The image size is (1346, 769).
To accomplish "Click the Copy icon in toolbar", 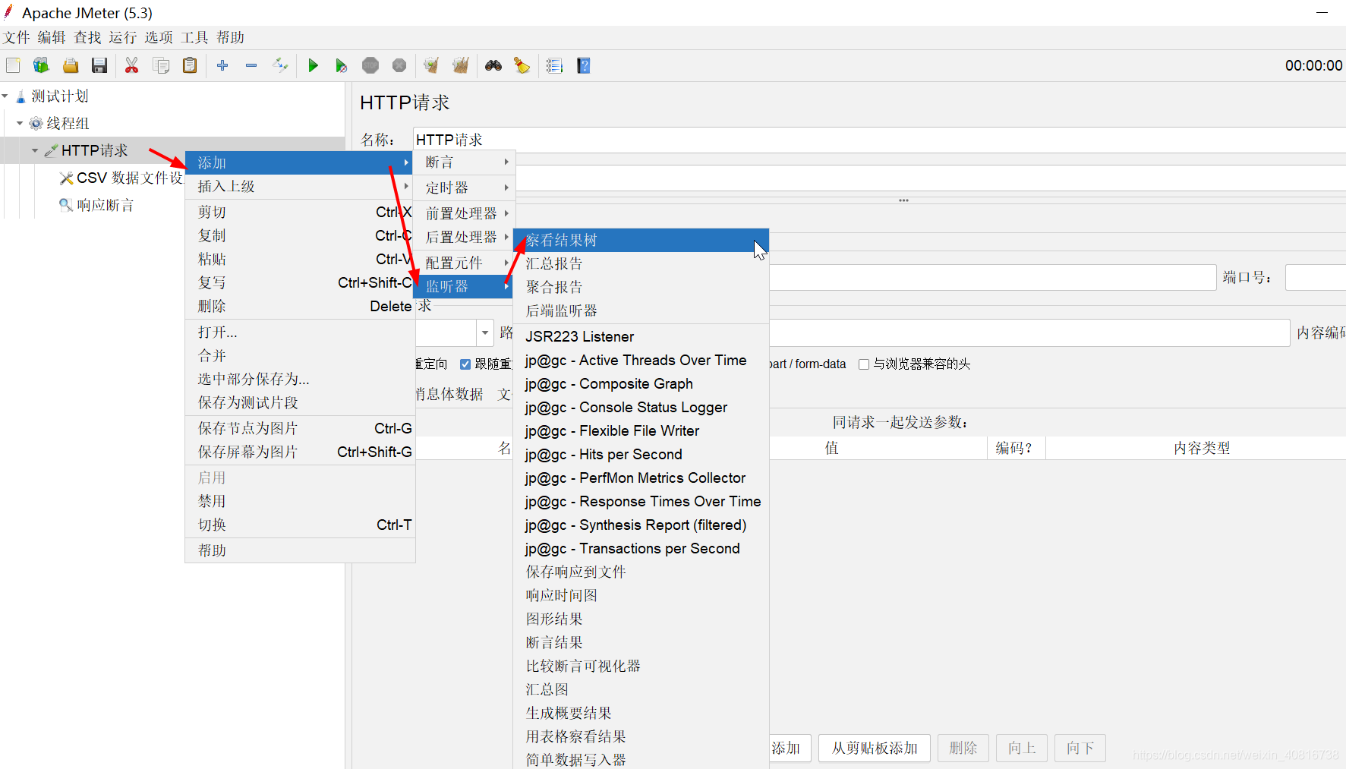I will click(x=161, y=66).
